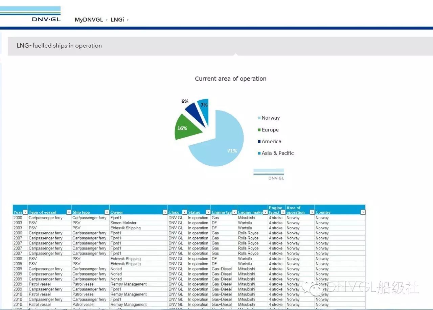
Task: Click the "America" legend label
Action: (x=272, y=141)
